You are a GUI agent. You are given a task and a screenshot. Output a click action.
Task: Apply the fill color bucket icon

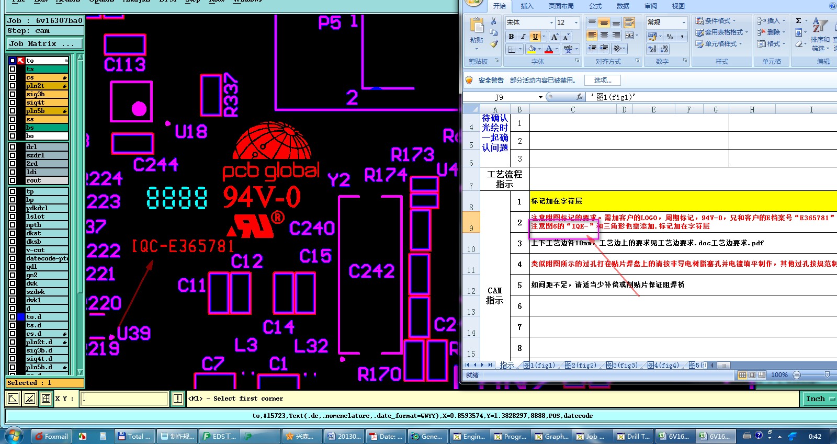531,49
